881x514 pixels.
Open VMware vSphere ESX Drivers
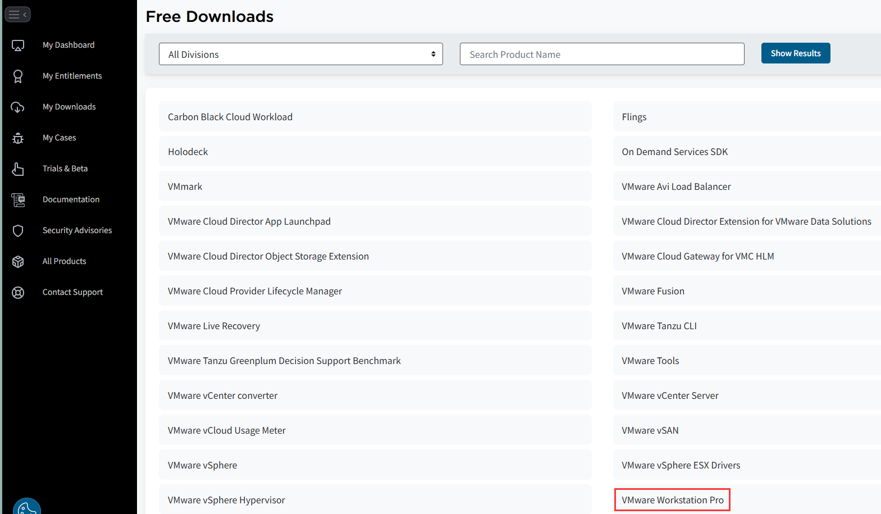click(x=747, y=465)
